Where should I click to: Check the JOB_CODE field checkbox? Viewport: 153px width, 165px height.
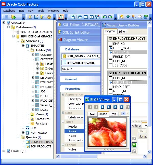(110, 65)
